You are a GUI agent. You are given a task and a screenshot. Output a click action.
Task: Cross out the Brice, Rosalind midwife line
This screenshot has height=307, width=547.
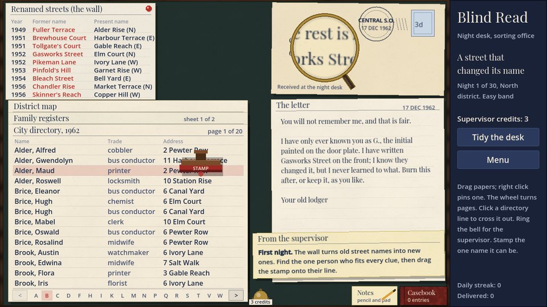pyautogui.click(x=128, y=242)
